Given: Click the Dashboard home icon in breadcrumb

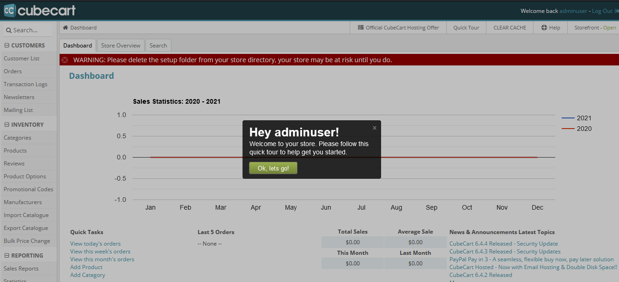Looking at the screenshot, I should click(66, 28).
